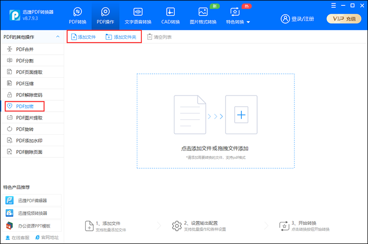Select PDF旋转 in the sidebar
The height and width of the screenshot is (244, 368).
[32, 129]
